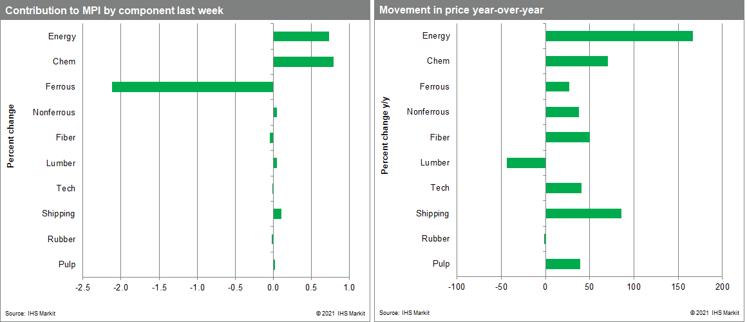Screen dimensions: 747x322
Task: Click the Chem bar in the year-over-year chart
Action: [x=576, y=61]
